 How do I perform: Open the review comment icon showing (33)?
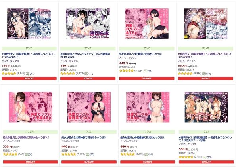coord(27,74)
